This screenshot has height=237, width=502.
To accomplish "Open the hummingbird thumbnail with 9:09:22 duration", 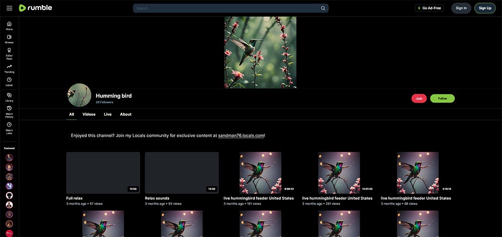I will pos(260,173).
